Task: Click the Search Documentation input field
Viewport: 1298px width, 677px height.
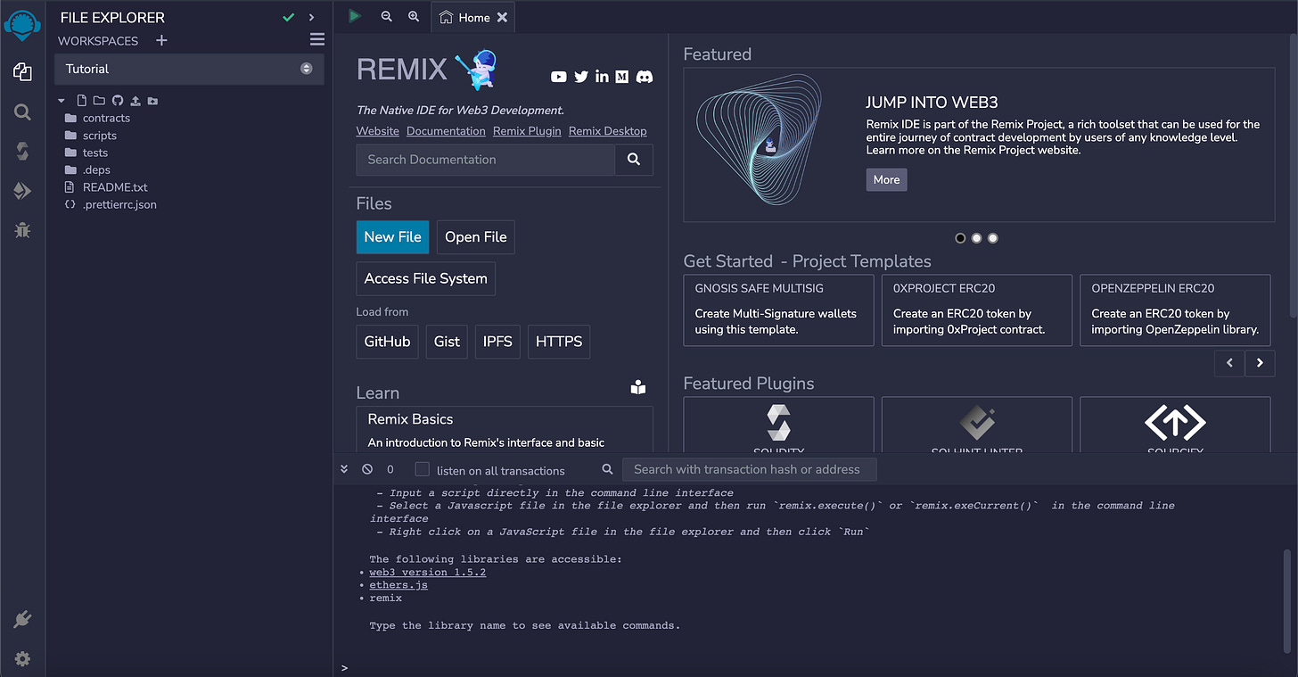Action: tap(486, 160)
